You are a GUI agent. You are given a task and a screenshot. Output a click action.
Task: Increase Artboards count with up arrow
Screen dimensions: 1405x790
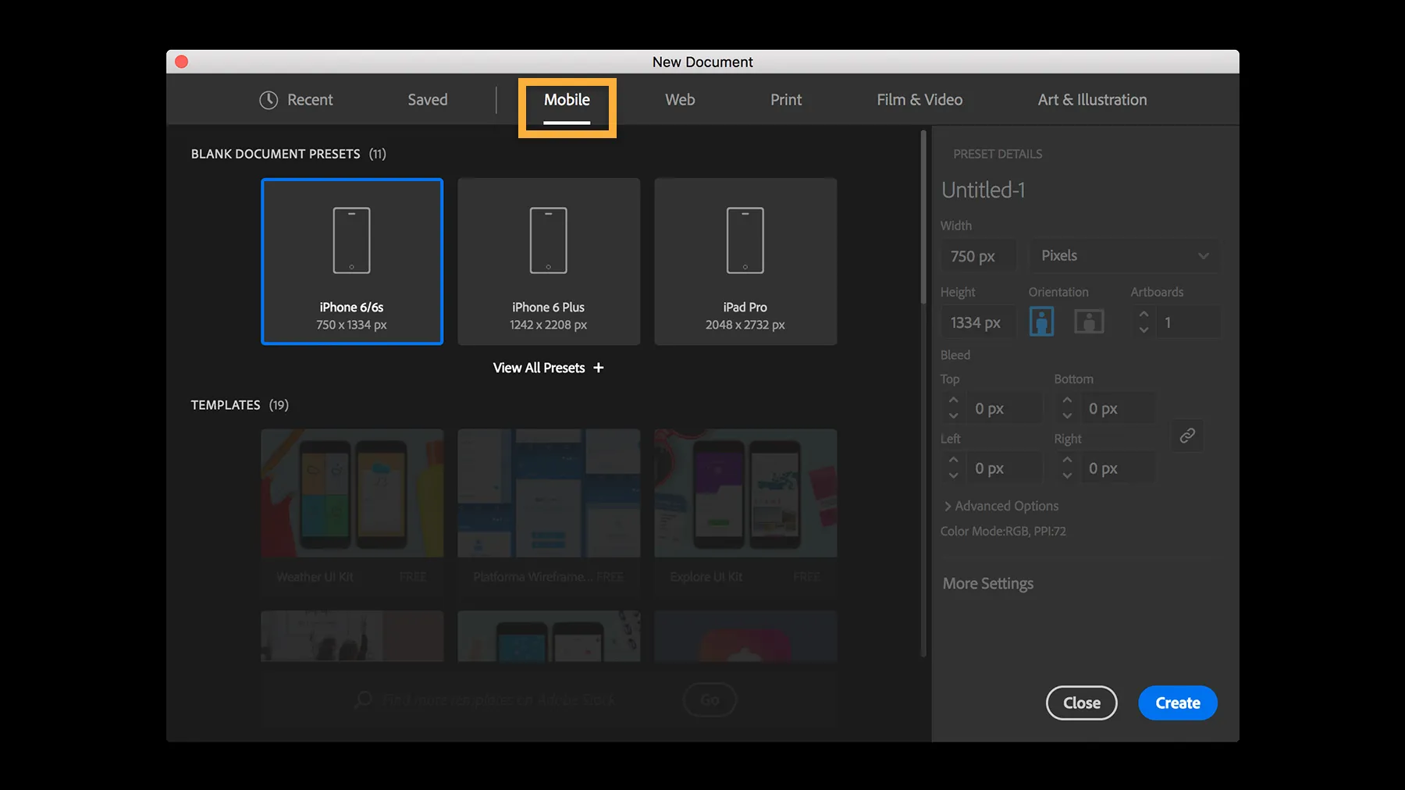point(1143,315)
